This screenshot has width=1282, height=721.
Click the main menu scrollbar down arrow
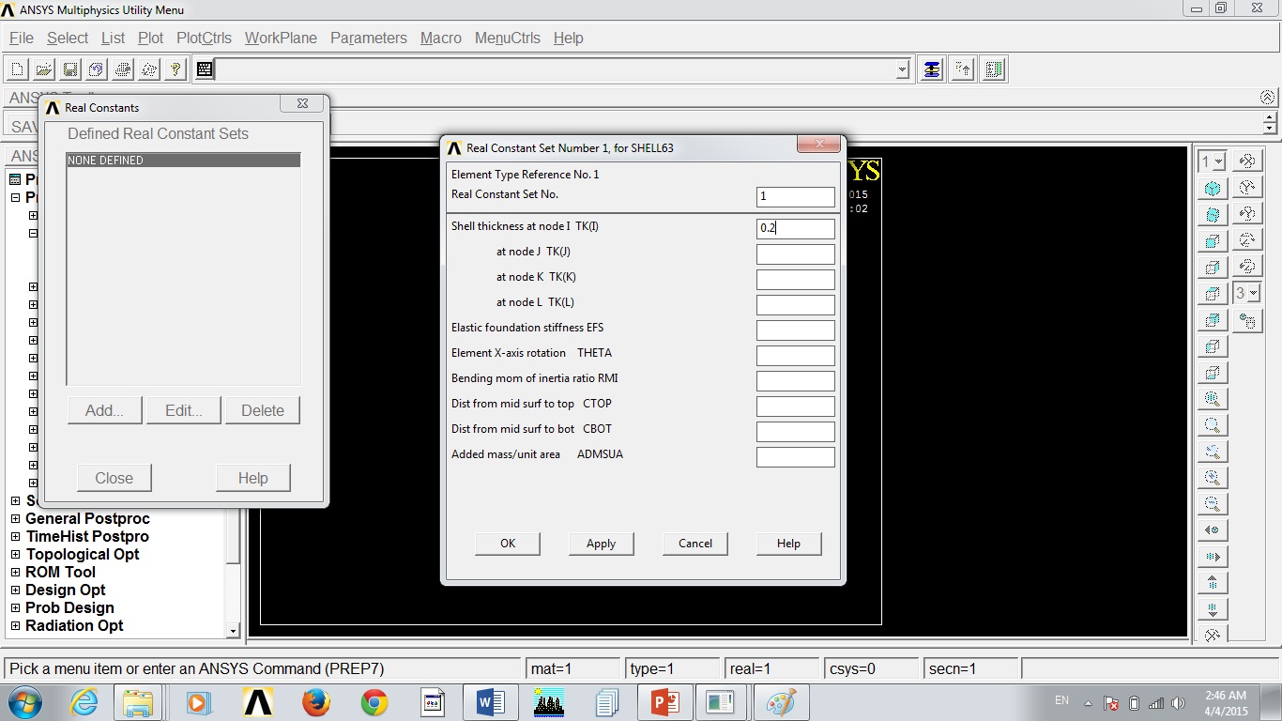[x=233, y=632]
